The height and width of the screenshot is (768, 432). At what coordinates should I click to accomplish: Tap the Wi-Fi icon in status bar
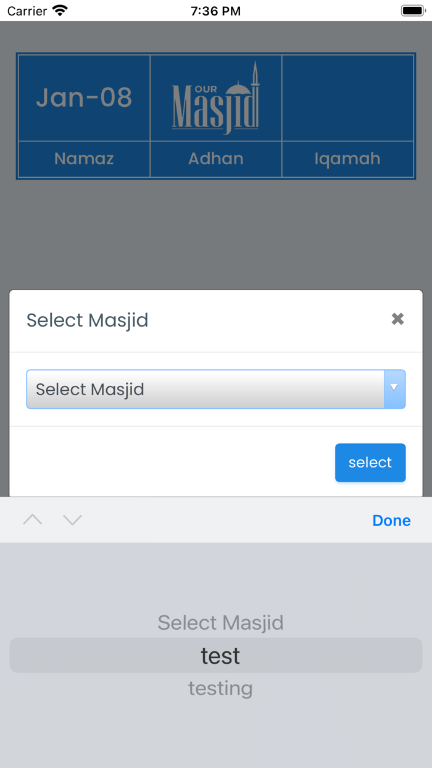point(60,10)
